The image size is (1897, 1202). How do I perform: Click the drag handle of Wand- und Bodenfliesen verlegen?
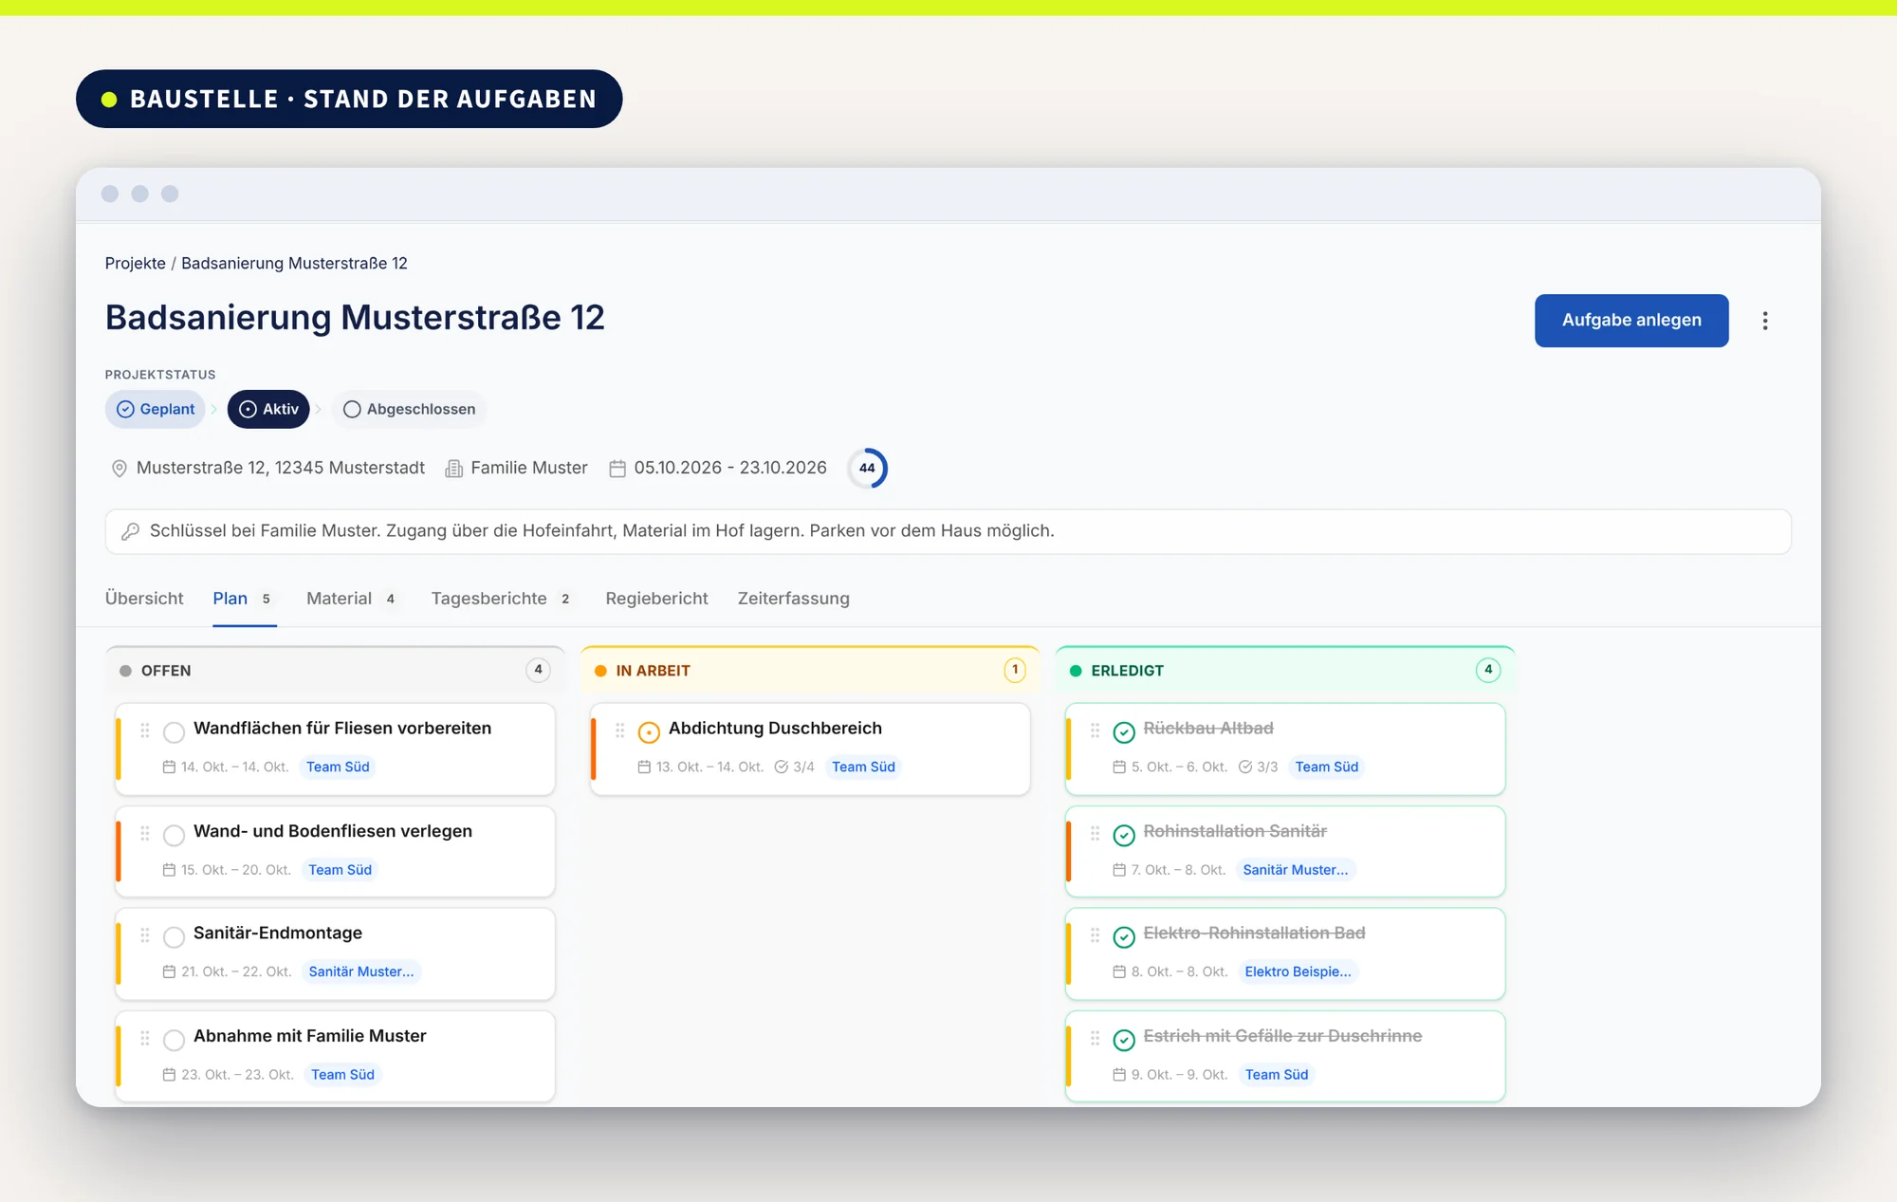point(145,832)
